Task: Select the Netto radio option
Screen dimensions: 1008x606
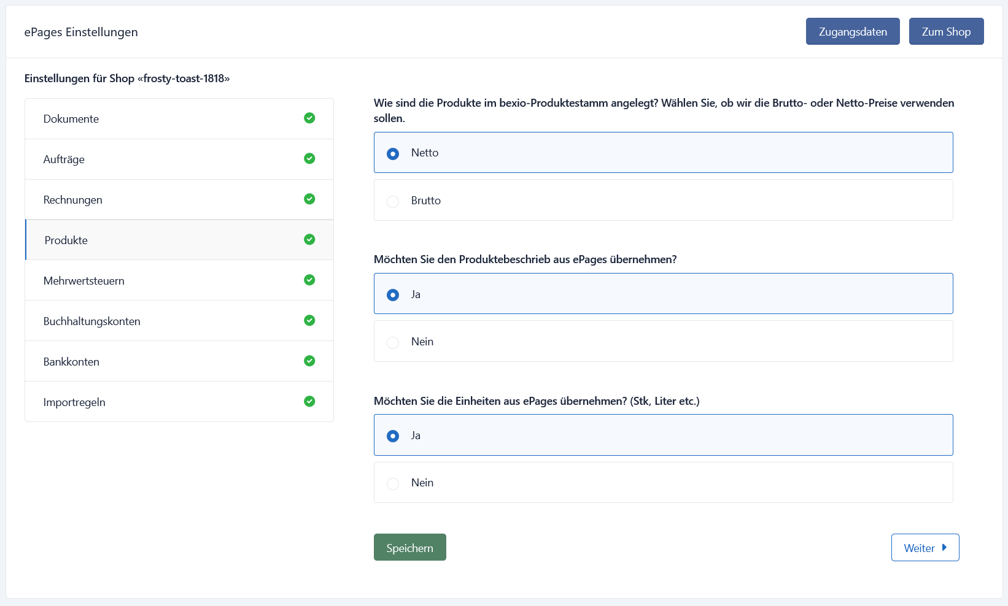Action: (x=663, y=153)
